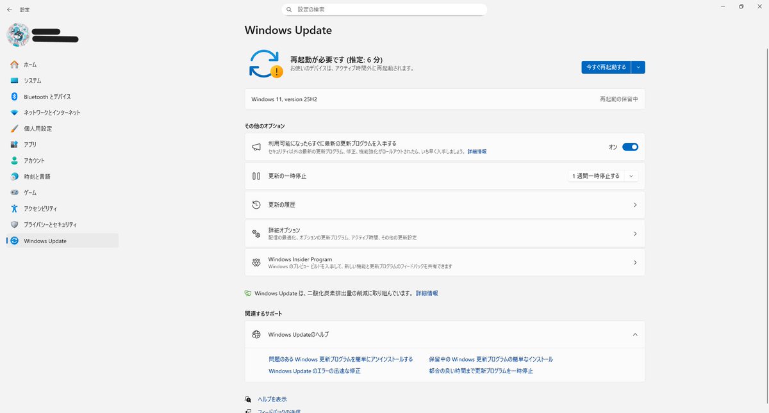Click the ホーム house icon
Image resolution: width=769 pixels, height=413 pixels.
tap(14, 65)
